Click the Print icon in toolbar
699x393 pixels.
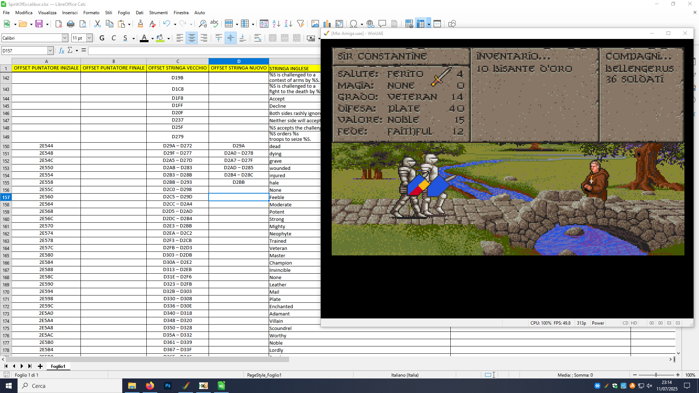click(71, 24)
